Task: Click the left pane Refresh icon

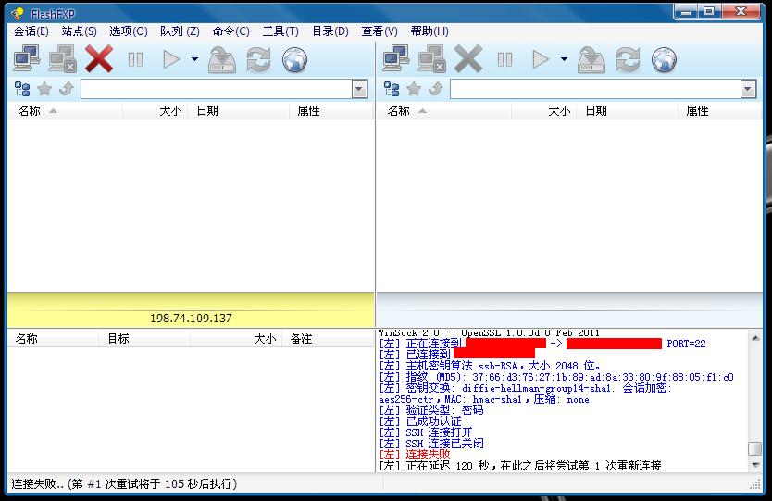Action: 258,59
